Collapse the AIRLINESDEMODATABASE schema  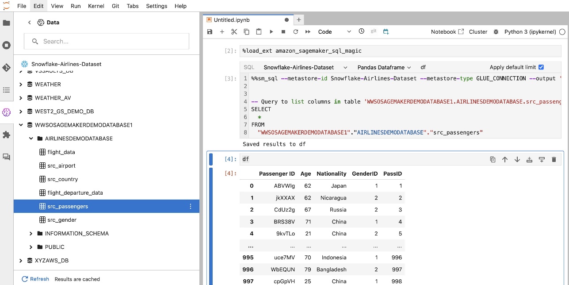(31, 139)
